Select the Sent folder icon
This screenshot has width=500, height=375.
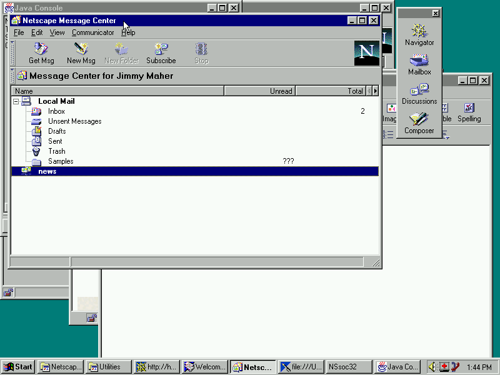coord(36,141)
